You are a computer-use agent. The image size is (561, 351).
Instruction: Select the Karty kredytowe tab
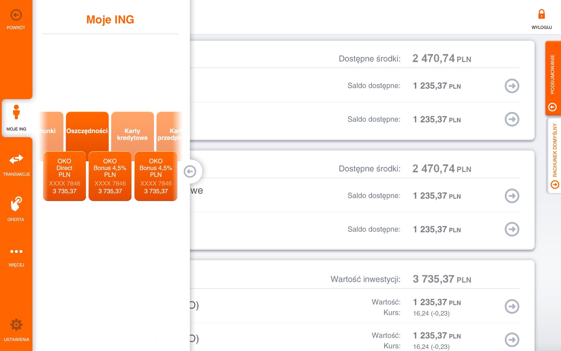132,134
